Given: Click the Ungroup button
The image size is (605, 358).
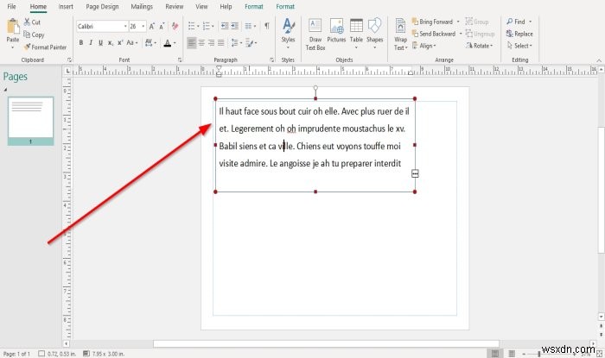Looking at the screenshot, I should pos(480,34).
